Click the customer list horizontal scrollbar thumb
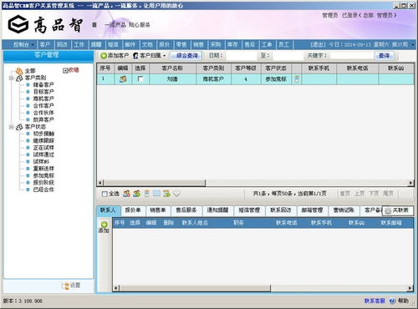The width and height of the screenshot is (418, 309). (154, 183)
